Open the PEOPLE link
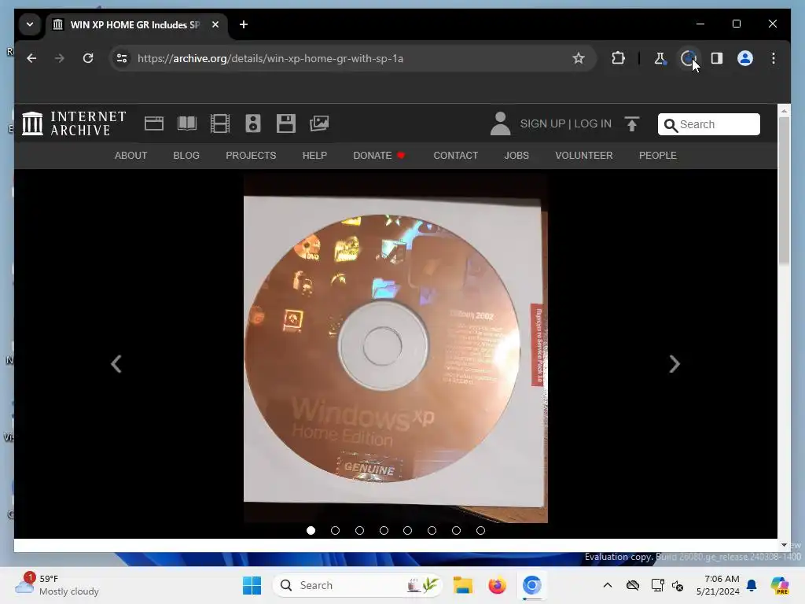 point(658,156)
